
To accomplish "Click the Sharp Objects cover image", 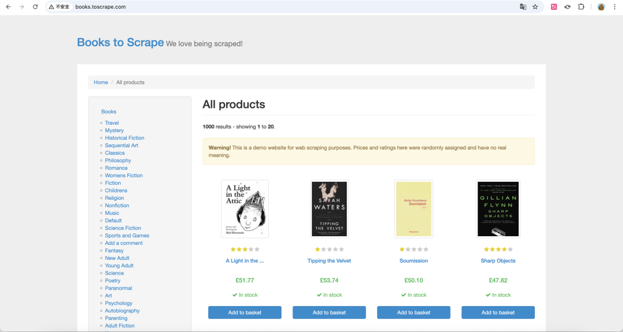I will 498,209.
